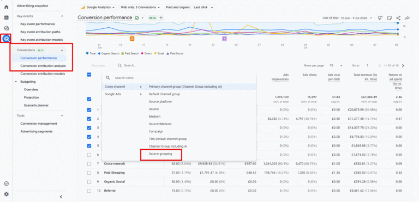The width and height of the screenshot is (419, 202).
Task: Toggle Paid Social series in chart legend
Action: click(175, 53)
